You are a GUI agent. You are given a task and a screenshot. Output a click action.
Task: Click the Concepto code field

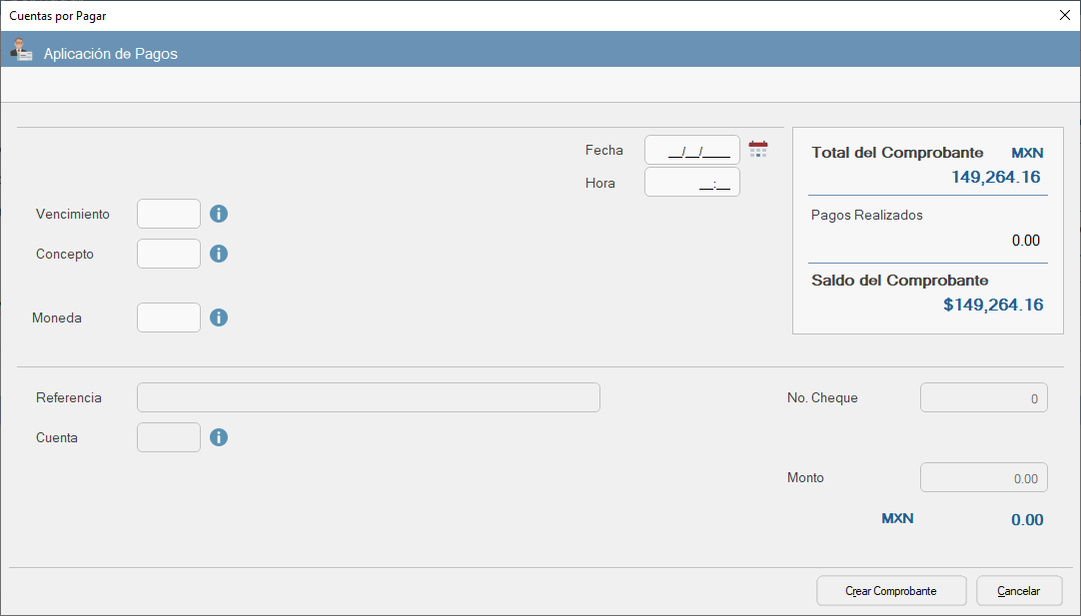[x=169, y=254]
